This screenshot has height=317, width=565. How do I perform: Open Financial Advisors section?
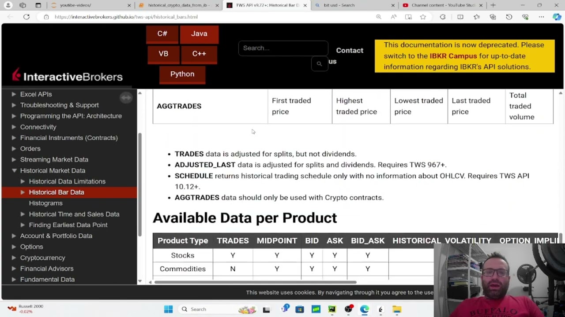coord(47,269)
